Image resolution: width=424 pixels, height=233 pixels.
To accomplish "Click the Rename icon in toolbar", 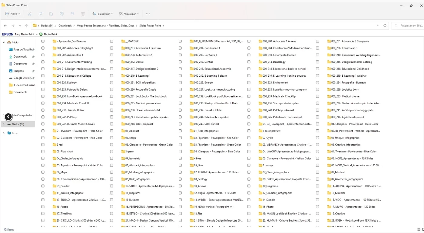I will (61, 14).
